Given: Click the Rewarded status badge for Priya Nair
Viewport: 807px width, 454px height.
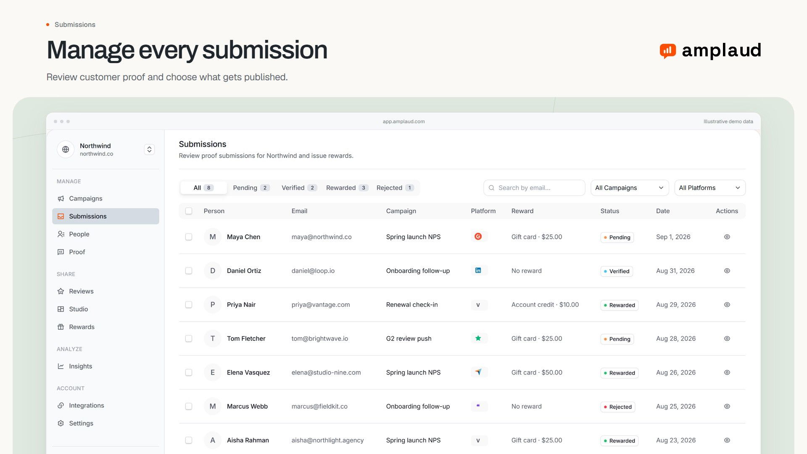Looking at the screenshot, I should tap(619, 305).
